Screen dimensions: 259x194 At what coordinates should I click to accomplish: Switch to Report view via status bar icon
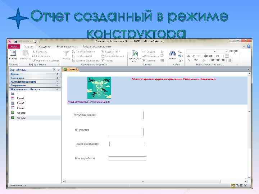pyautogui.click(x=233, y=185)
